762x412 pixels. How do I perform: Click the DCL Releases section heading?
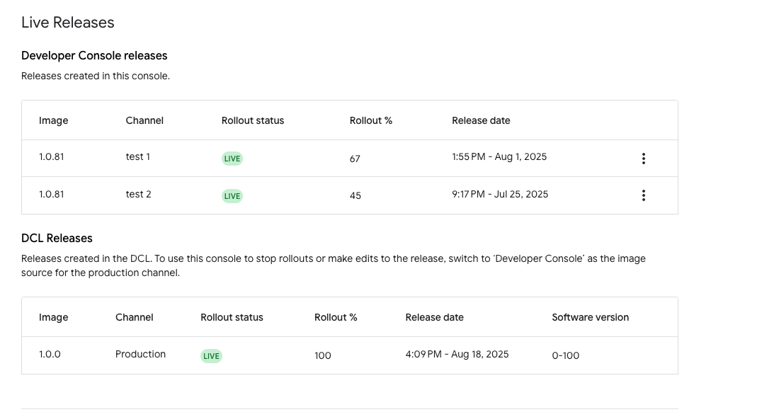click(x=56, y=238)
